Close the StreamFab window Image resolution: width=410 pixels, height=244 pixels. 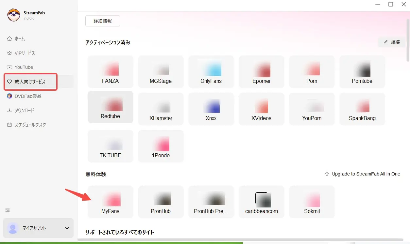pyautogui.click(x=404, y=4)
